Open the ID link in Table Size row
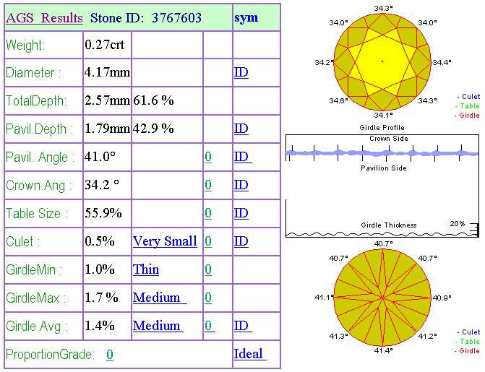The image size is (485, 372). click(241, 213)
